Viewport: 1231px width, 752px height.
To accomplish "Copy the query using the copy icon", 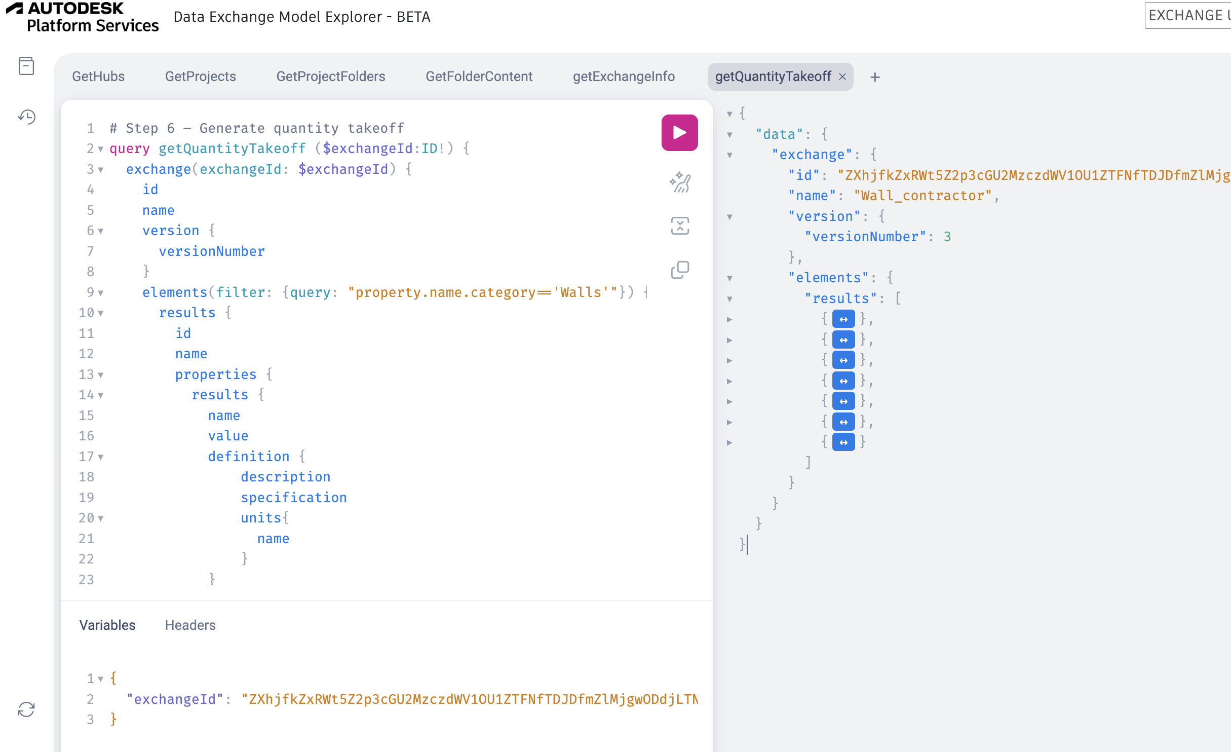I will click(680, 270).
